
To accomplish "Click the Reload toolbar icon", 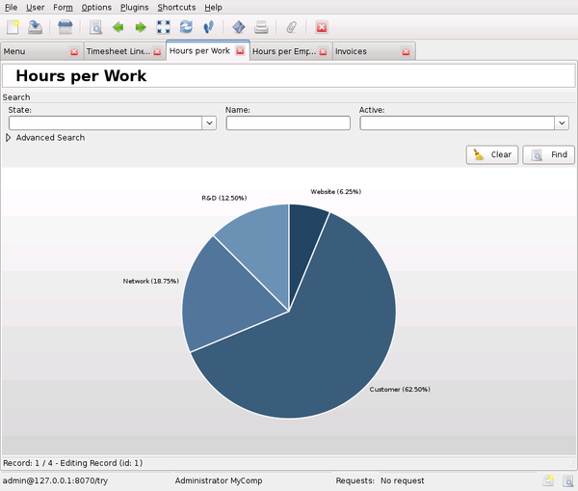I will [x=186, y=27].
